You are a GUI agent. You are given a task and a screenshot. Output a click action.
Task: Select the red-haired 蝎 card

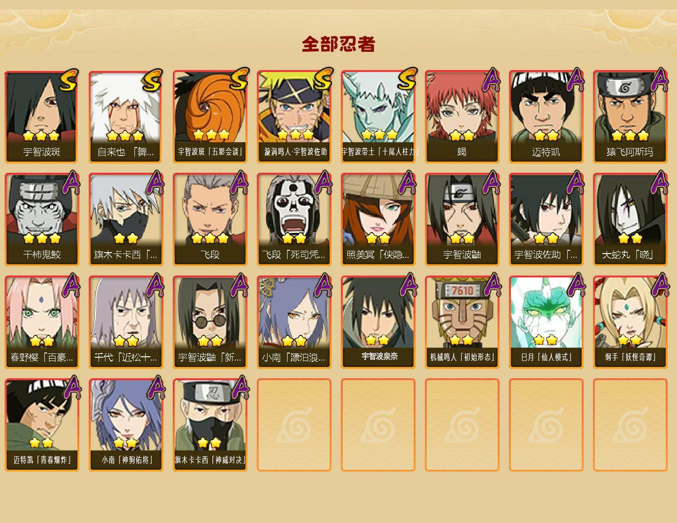tap(462, 117)
